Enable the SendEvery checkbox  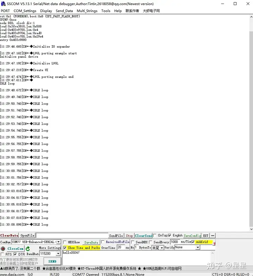pyautogui.click(x=150, y=242)
